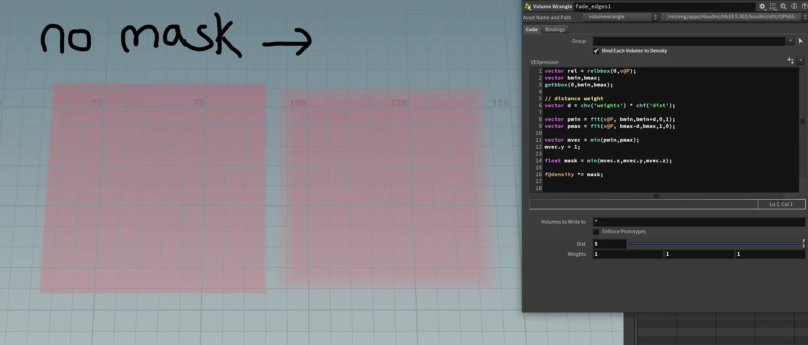Open the node info icon
The width and height of the screenshot is (808, 345).
tap(794, 6)
